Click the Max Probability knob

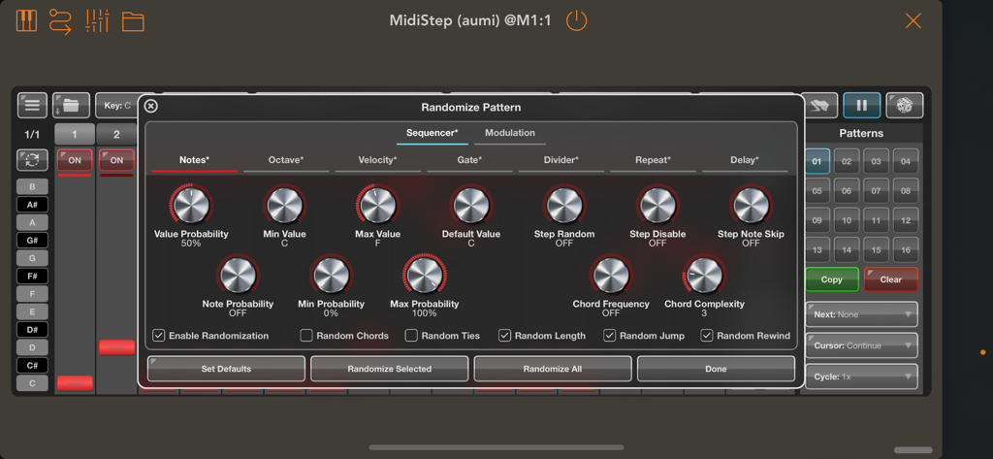[425, 276]
